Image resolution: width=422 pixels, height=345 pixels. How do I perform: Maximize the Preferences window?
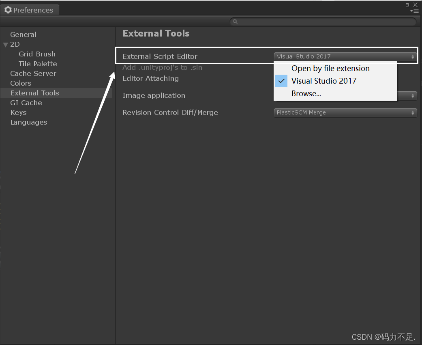pyautogui.click(x=407, y=5)
